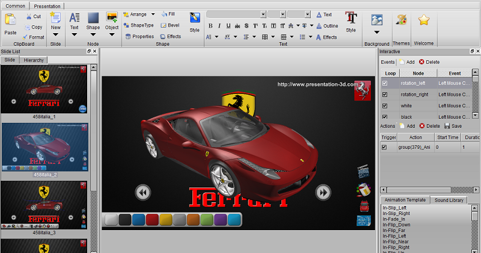Toggle bold text formatting
Viewport: 481px width, 253px height.
[x=210, y=26]
